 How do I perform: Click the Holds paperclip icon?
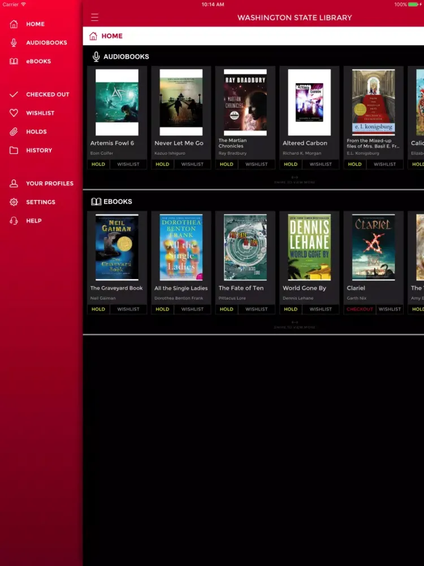coord(14,131)
